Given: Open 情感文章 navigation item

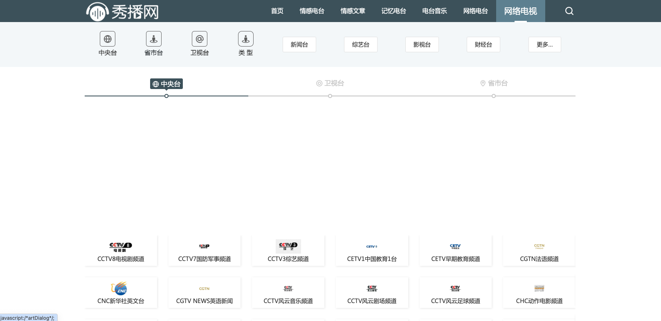Looking at the screenshot, I should coord(353,11).
